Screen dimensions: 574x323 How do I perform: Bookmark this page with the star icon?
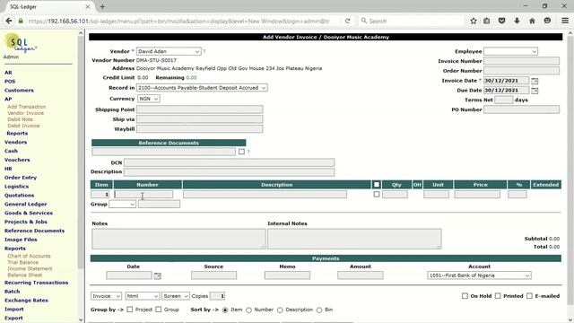pyautogui.click(x=474, y=21)
